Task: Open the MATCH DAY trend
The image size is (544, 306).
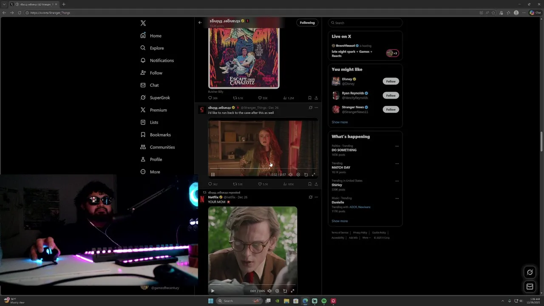Action: pyautogui.click(x=341, y=167)
